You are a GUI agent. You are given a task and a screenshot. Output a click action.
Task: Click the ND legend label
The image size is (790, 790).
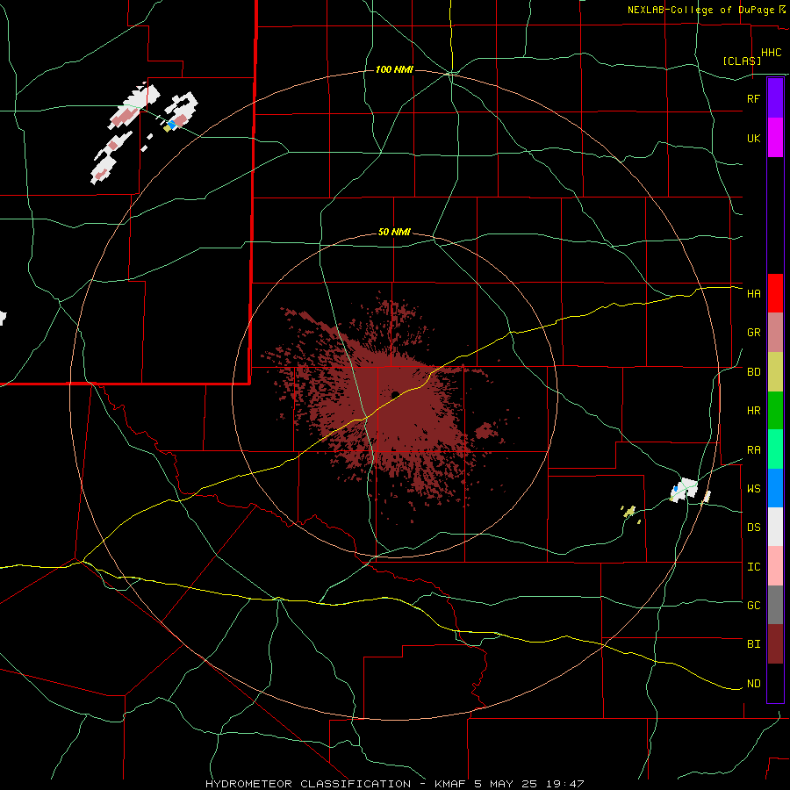(754, 684)
